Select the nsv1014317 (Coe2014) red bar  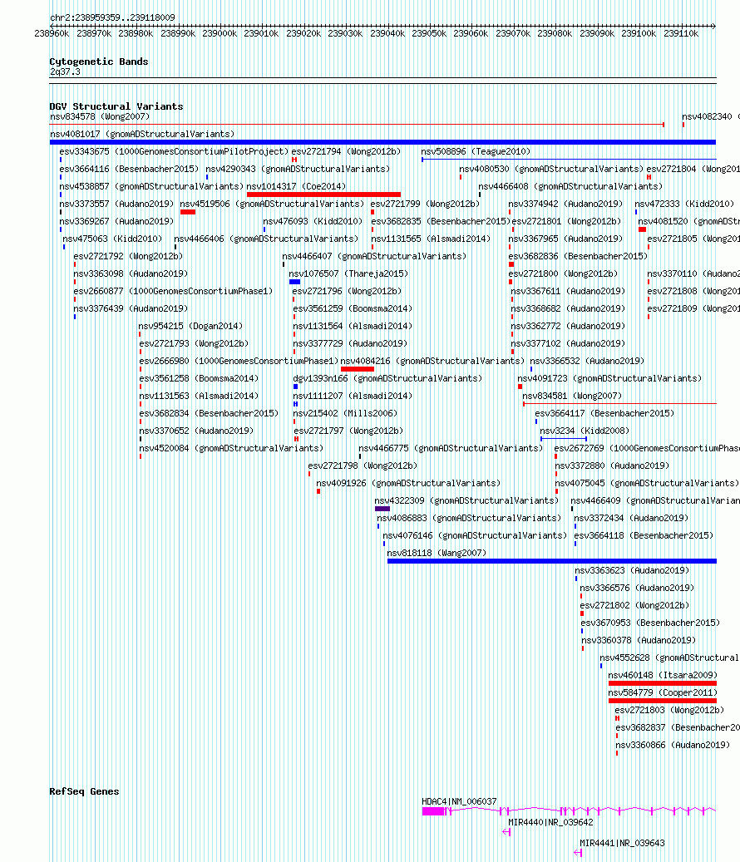click(323, 195)
